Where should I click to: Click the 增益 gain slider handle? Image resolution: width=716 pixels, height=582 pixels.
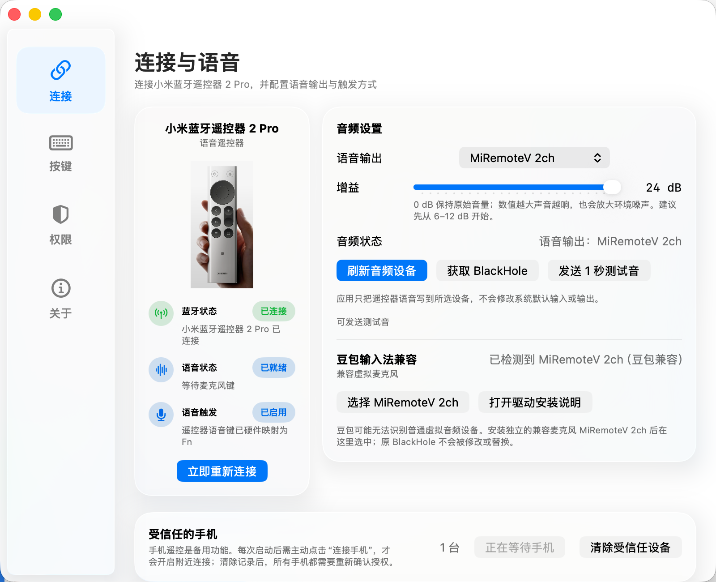(612, 187)
